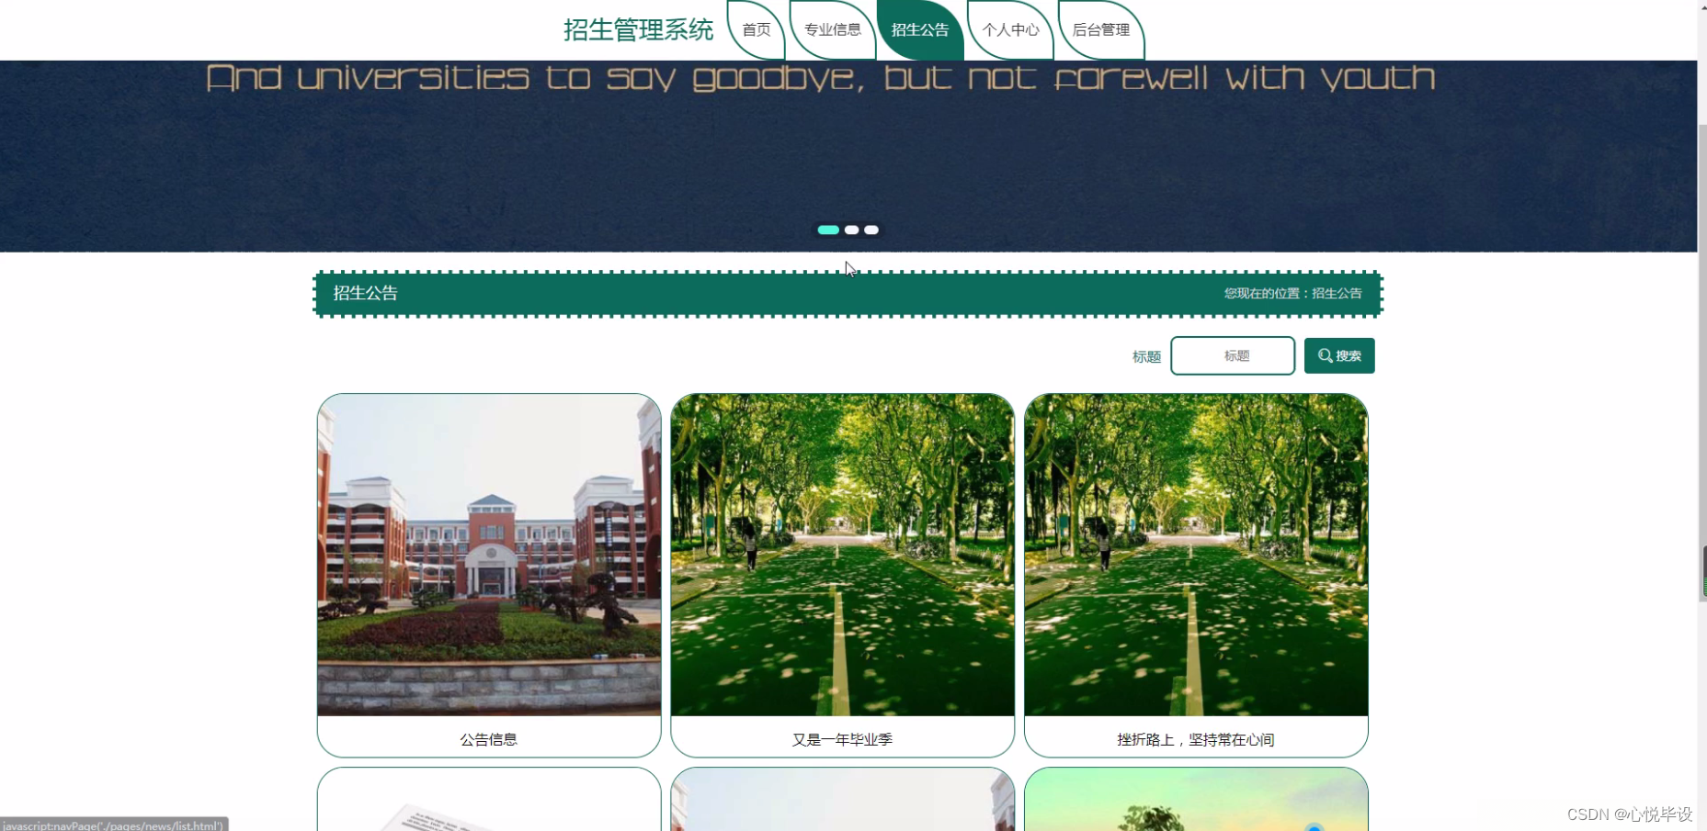Screen dimensions: 1707x831
Task: Select the third carousel indicator dot
Action: [x=871, y=230]
